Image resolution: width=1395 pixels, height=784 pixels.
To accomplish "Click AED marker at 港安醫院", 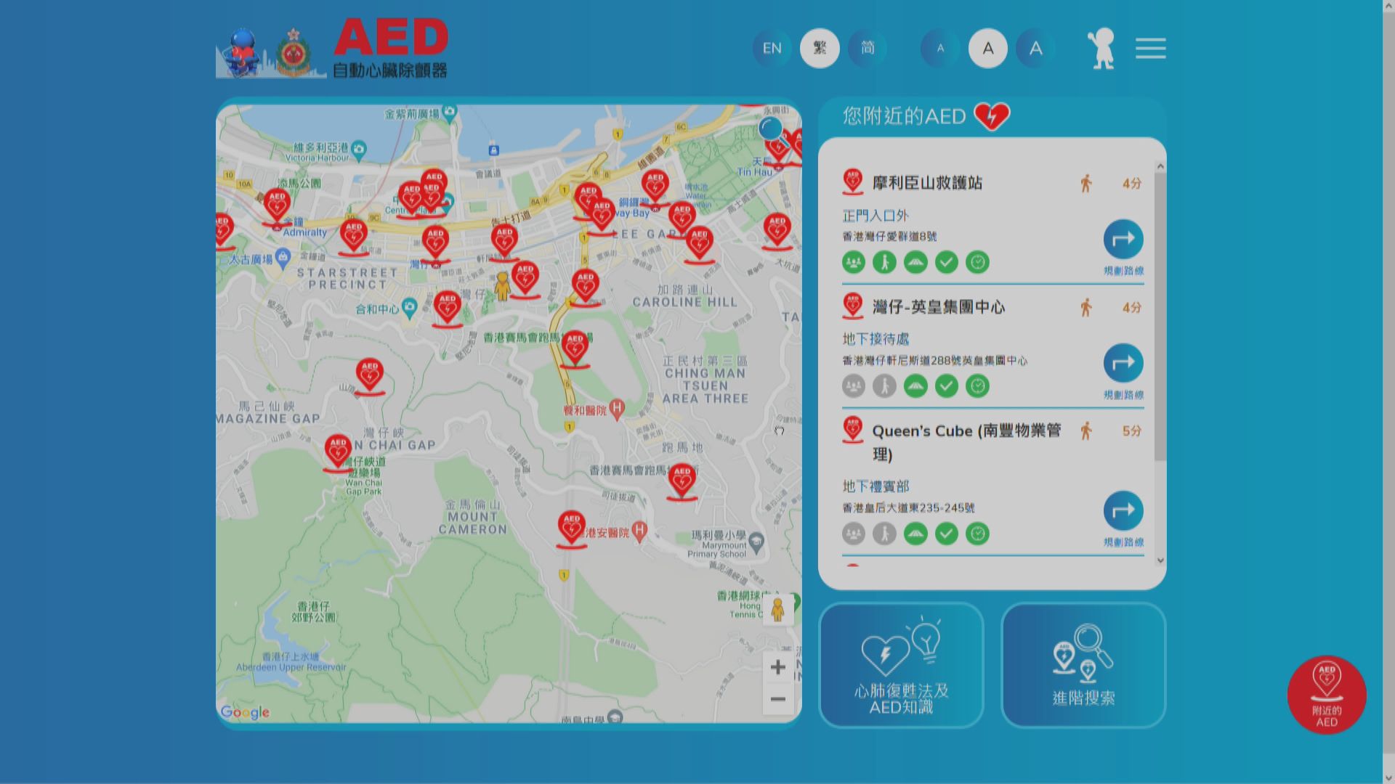I will click(571, 527).
